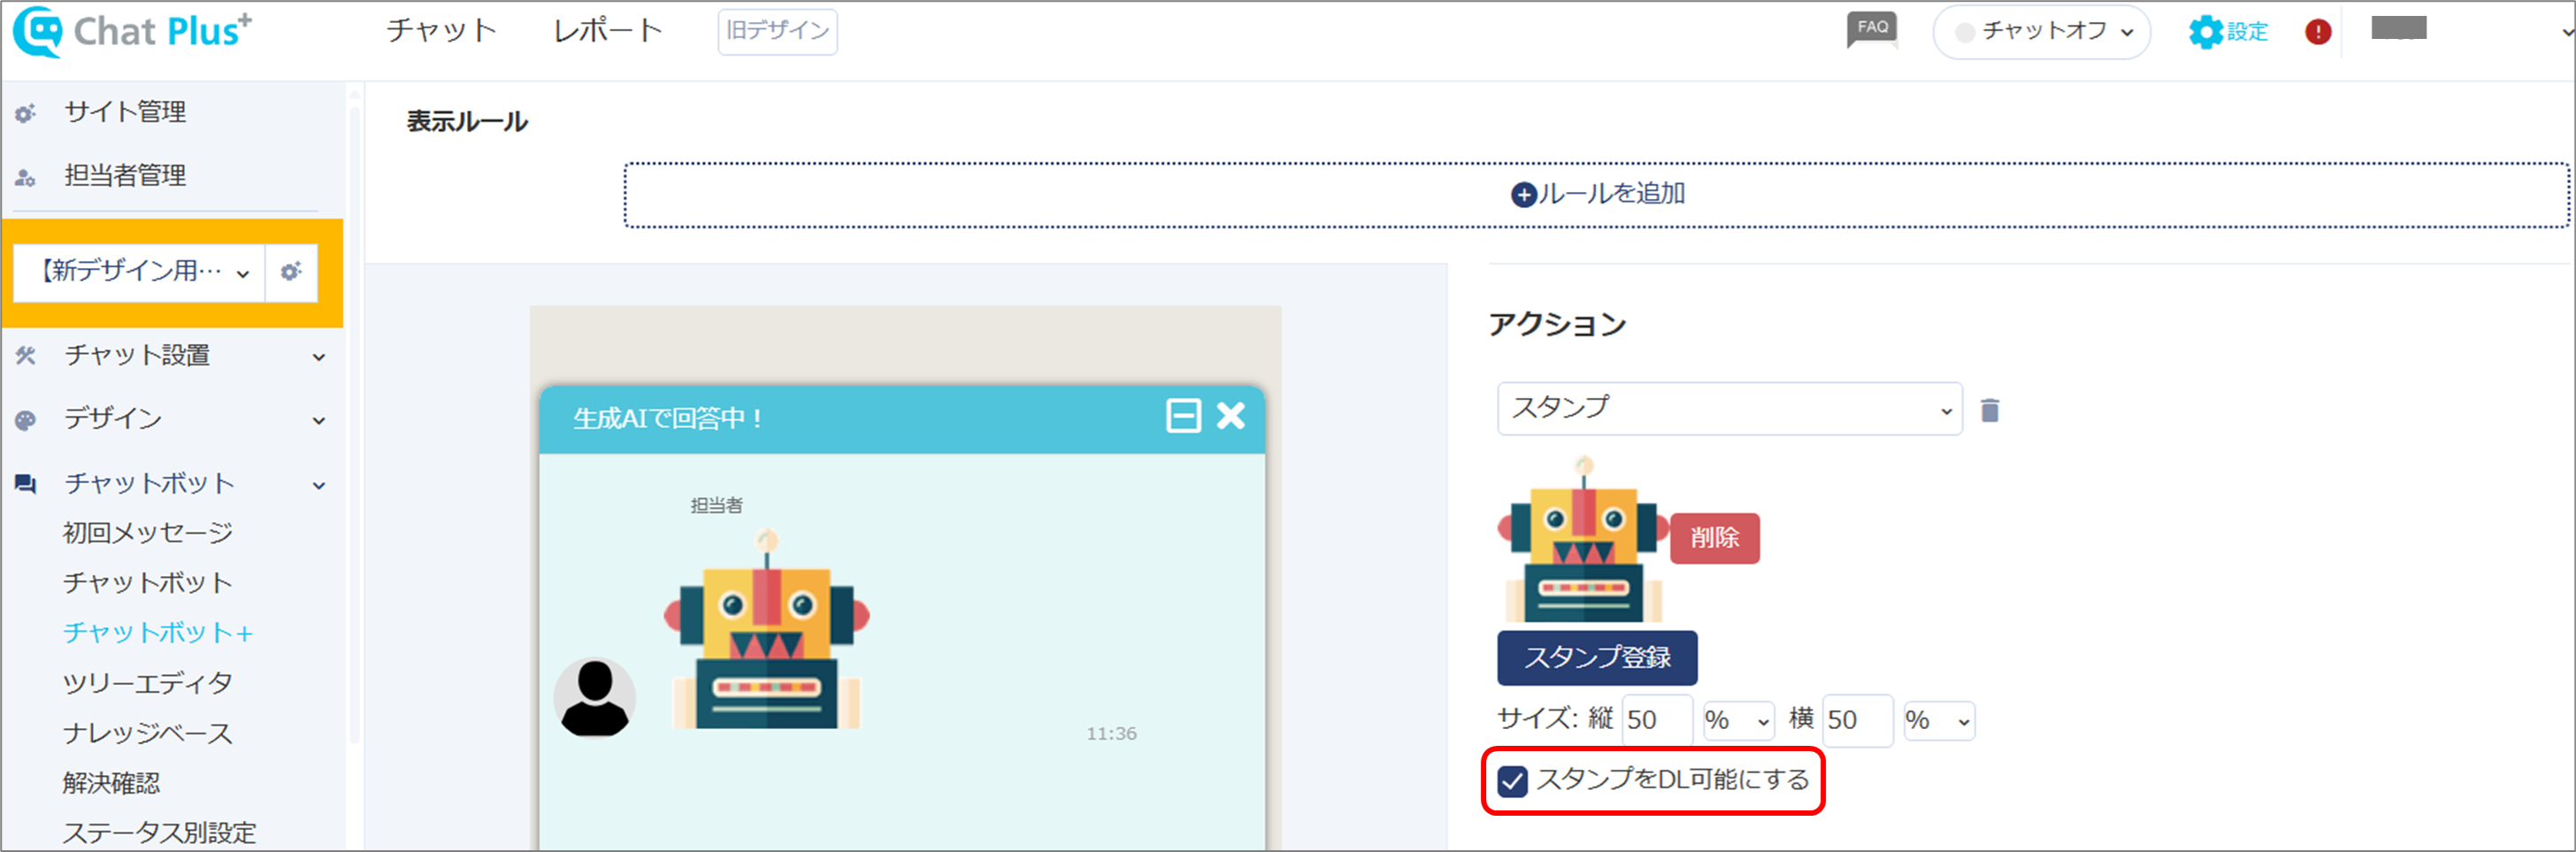This screenshot has height=852, width=2576.
Task: Click the plus icon in ルールを追加
Action: (1523, 194)
